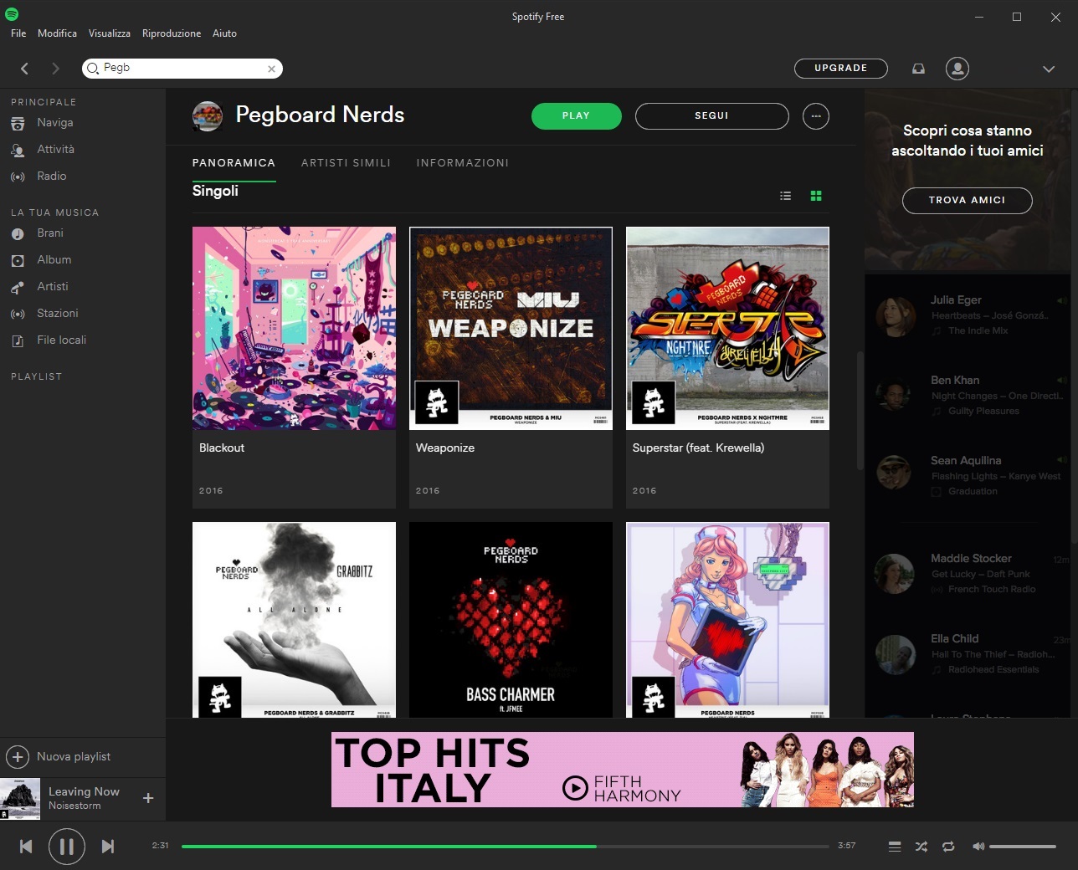Navigate back with the left arrow

(25, 69)
